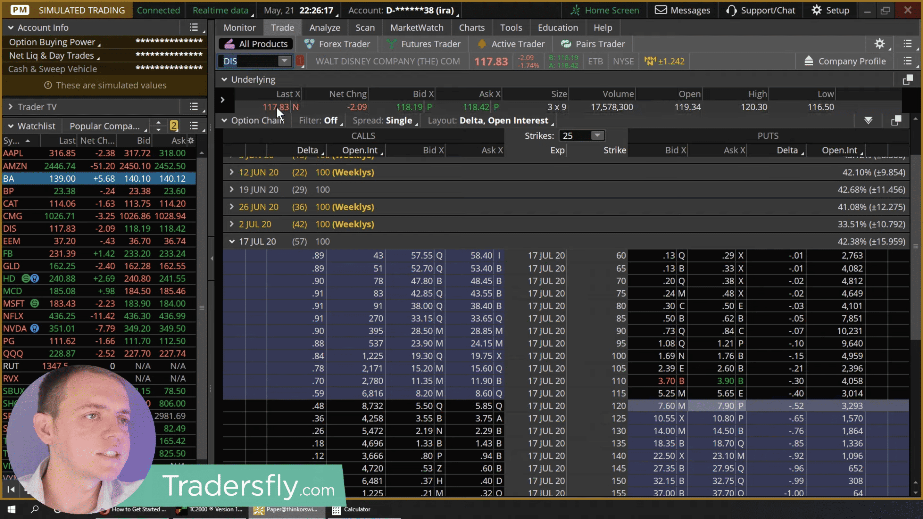The width and height of the screenshot is (923, 519).
Task: Open the Filter: Off dropdown
Action: click(321, 121)
